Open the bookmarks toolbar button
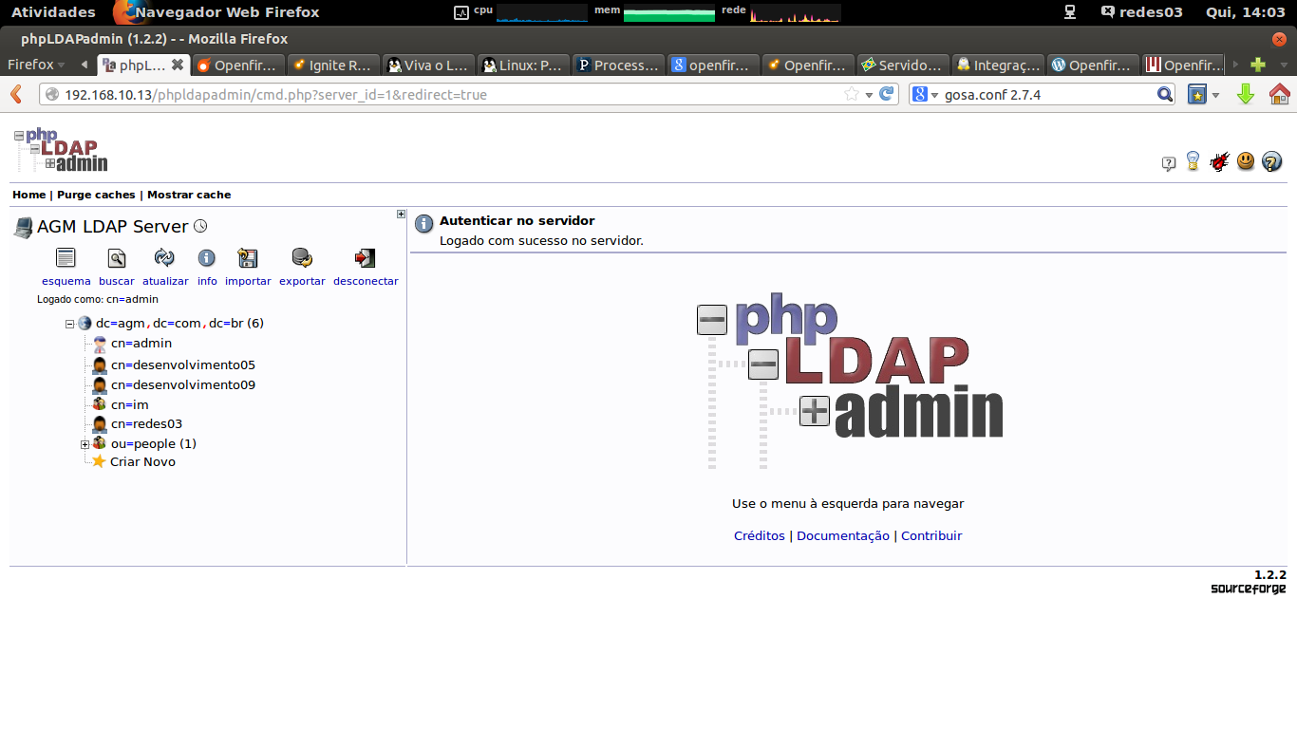This screenshot has height=729, width=1297. pyautogui.click(x=1198, y=94)
